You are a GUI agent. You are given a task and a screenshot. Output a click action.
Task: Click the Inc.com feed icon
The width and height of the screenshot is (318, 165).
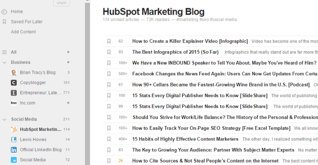(13, 103)
